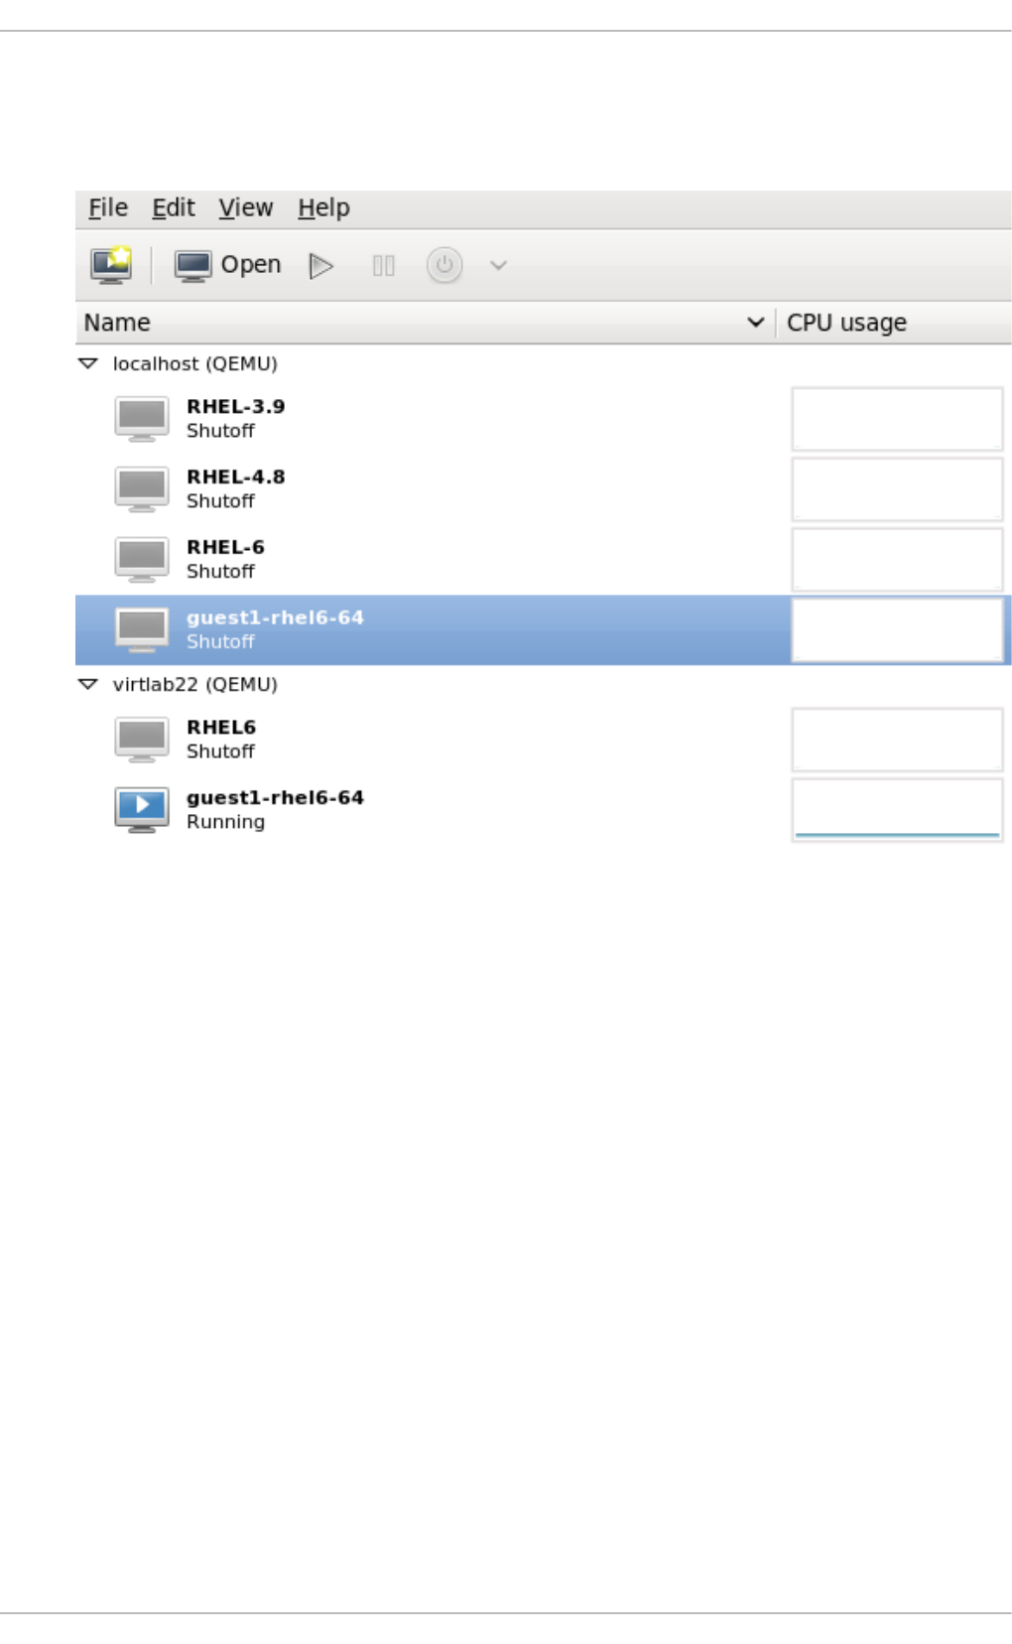Click the RHEL-6 monitor icon
This screenshot has width=1012, height=1644.
[x=141, y=559]
